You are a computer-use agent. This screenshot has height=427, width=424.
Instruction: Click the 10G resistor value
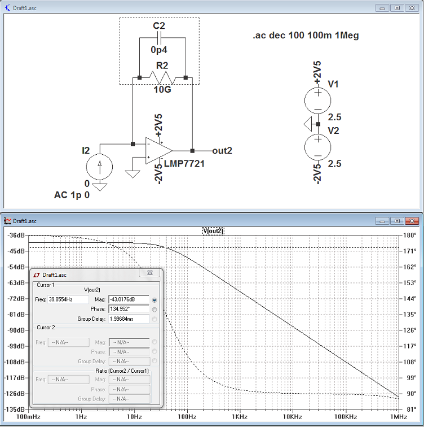click(162, 89)
